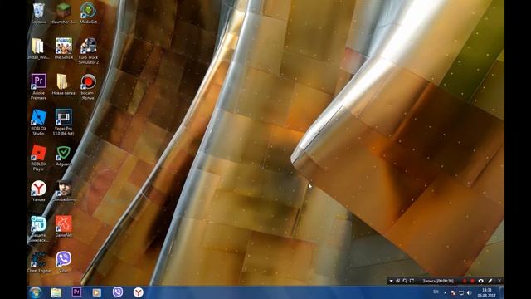Open the Cheat Engine desktop shortcut
The image size is (531, 299).
click(39, 262)
